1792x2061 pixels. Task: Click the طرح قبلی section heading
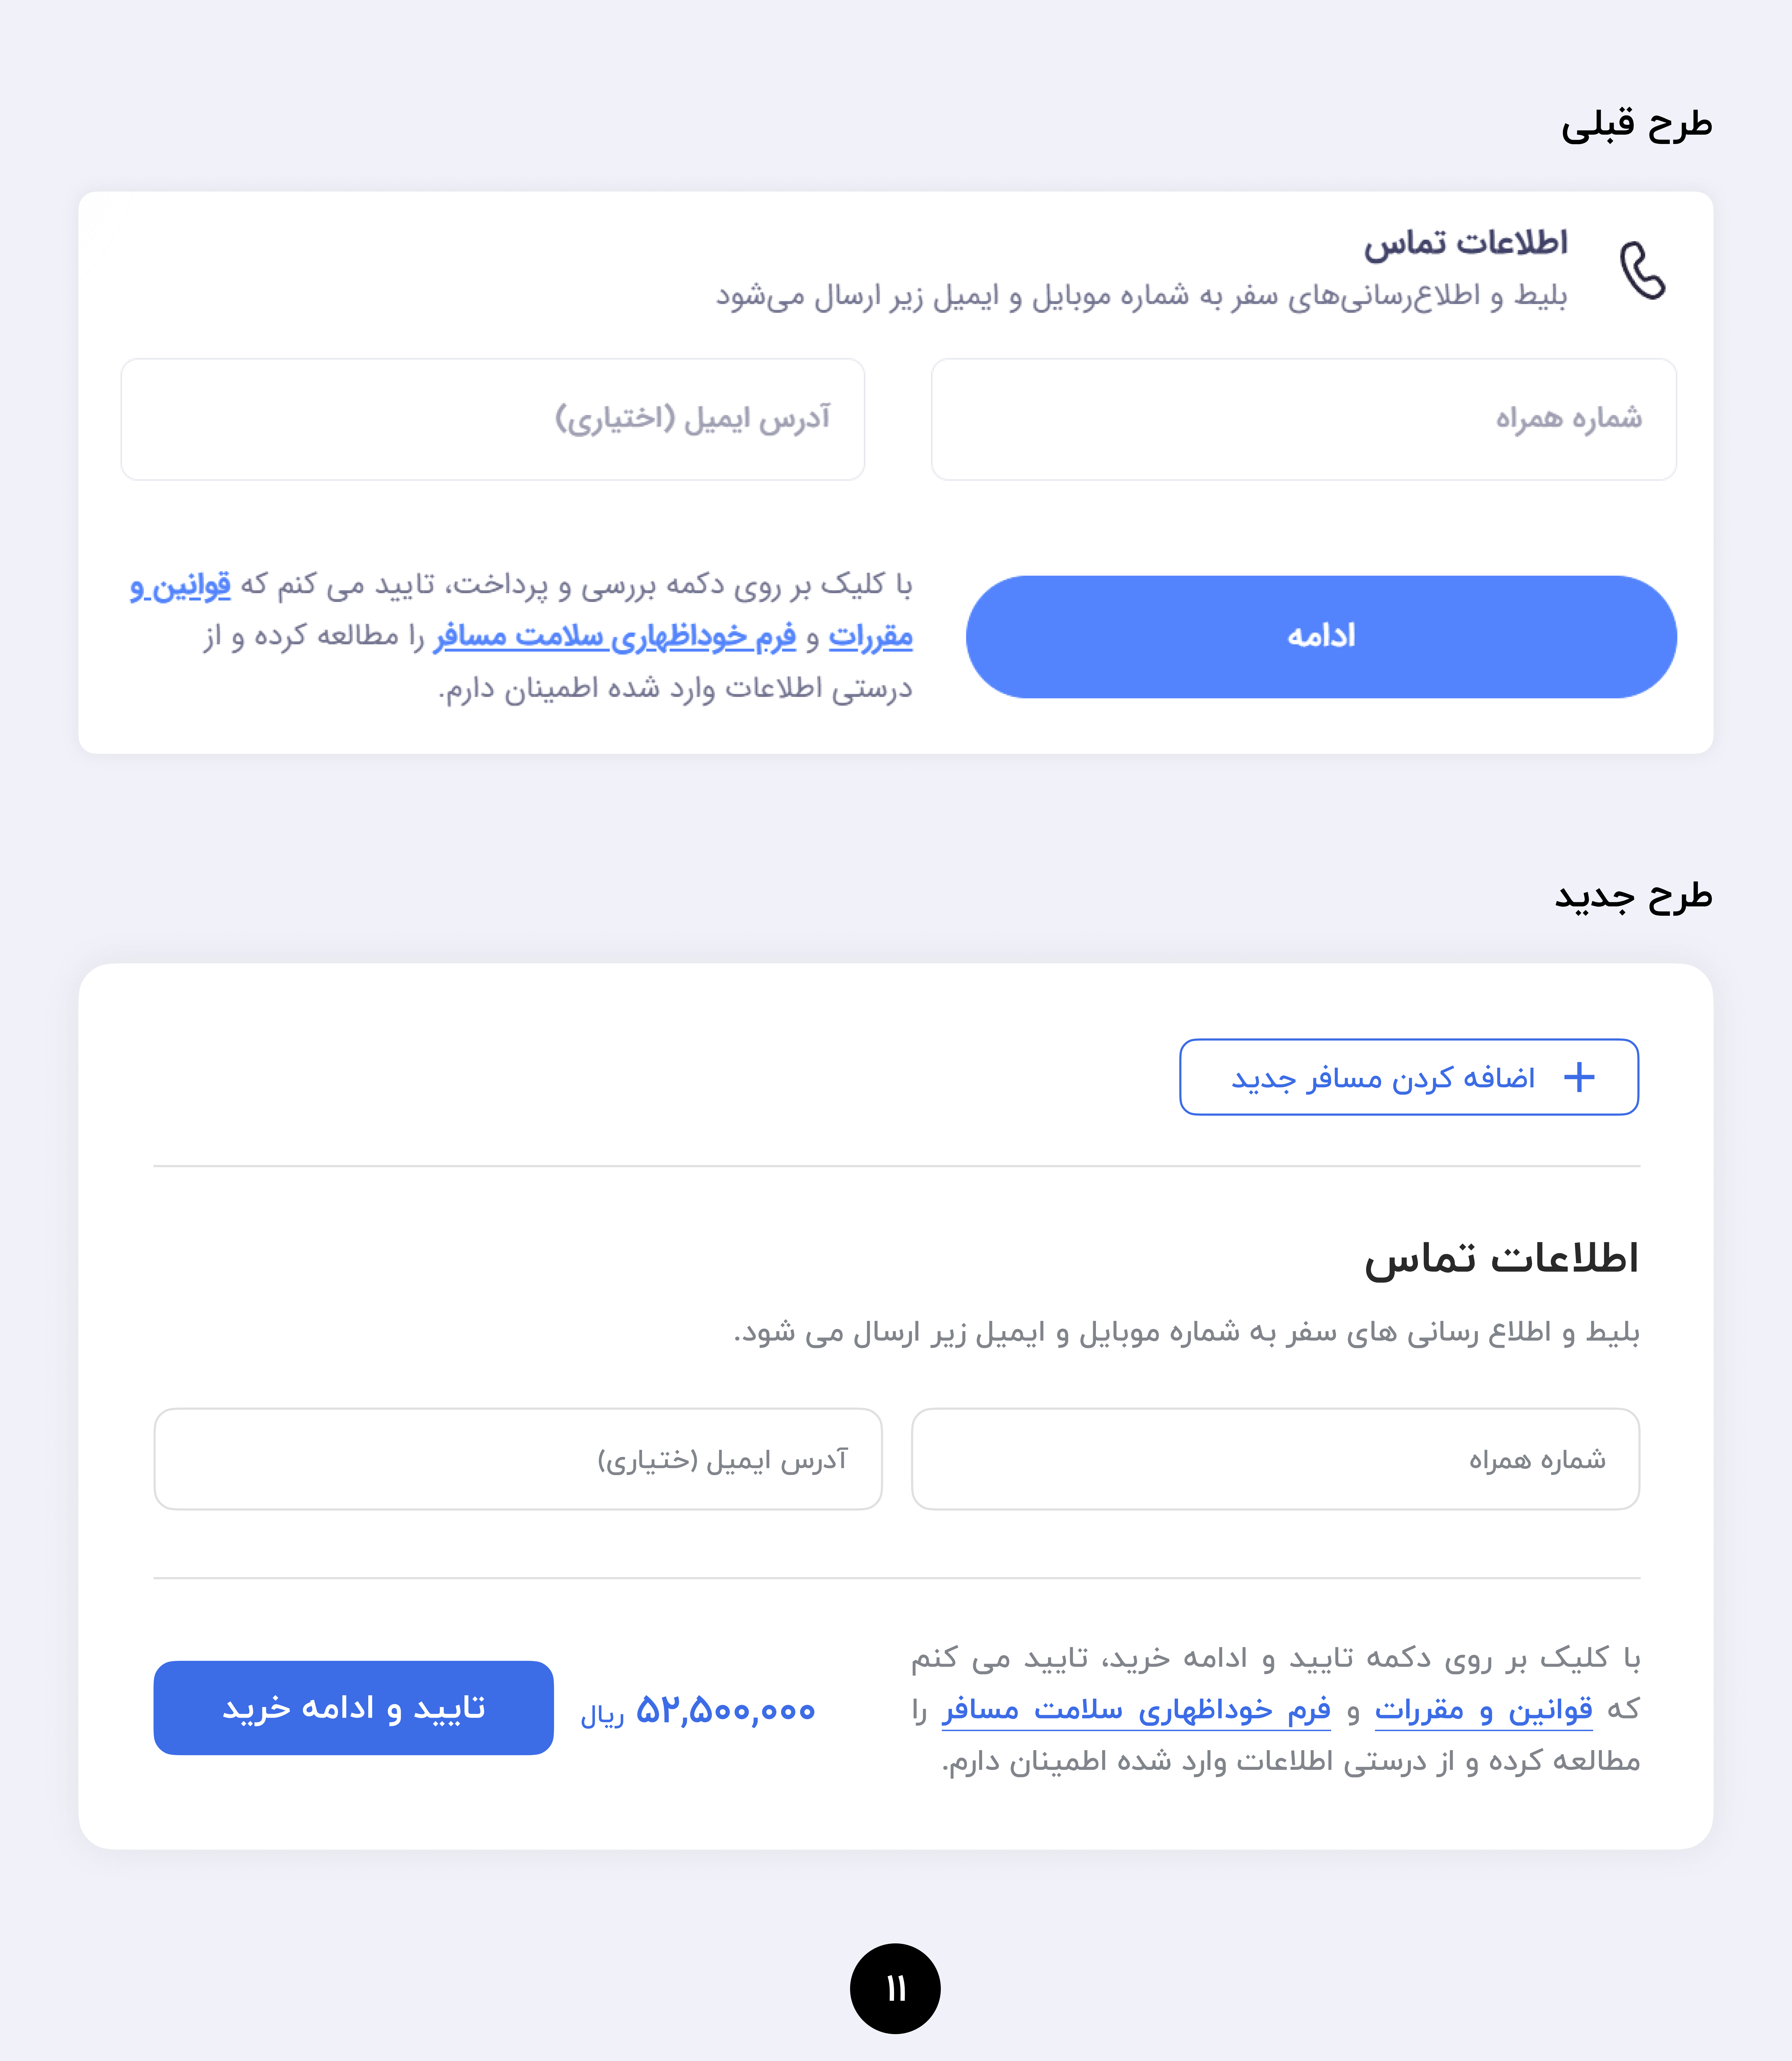[x=1636, y=124]
